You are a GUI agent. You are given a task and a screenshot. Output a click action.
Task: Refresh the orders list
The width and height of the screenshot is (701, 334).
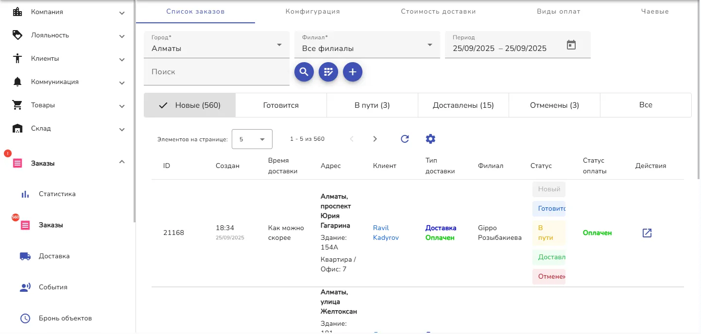405,139
